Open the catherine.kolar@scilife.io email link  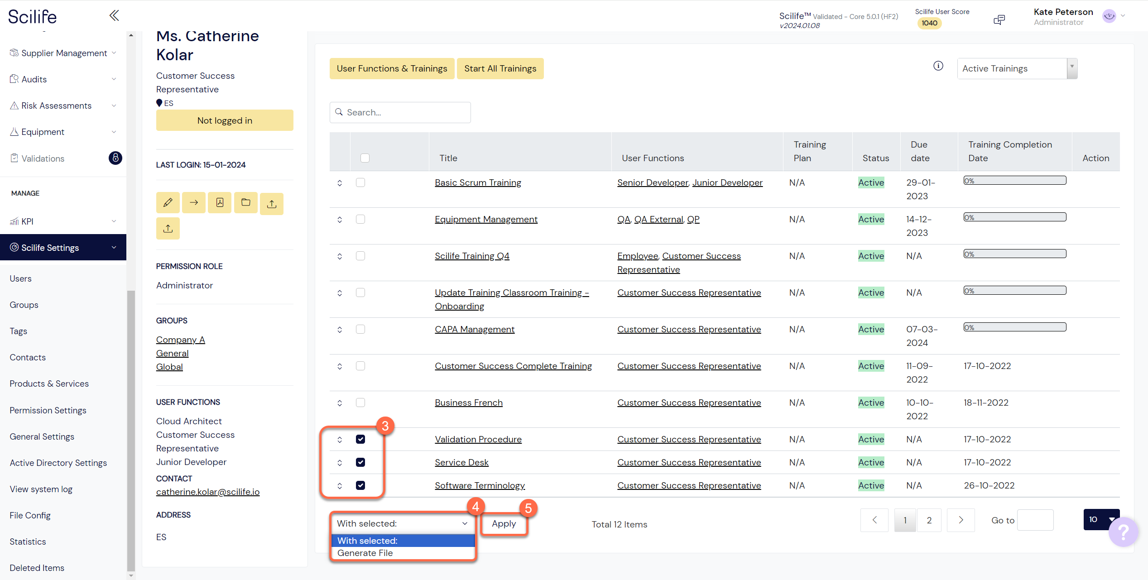[x=208, y=492]
